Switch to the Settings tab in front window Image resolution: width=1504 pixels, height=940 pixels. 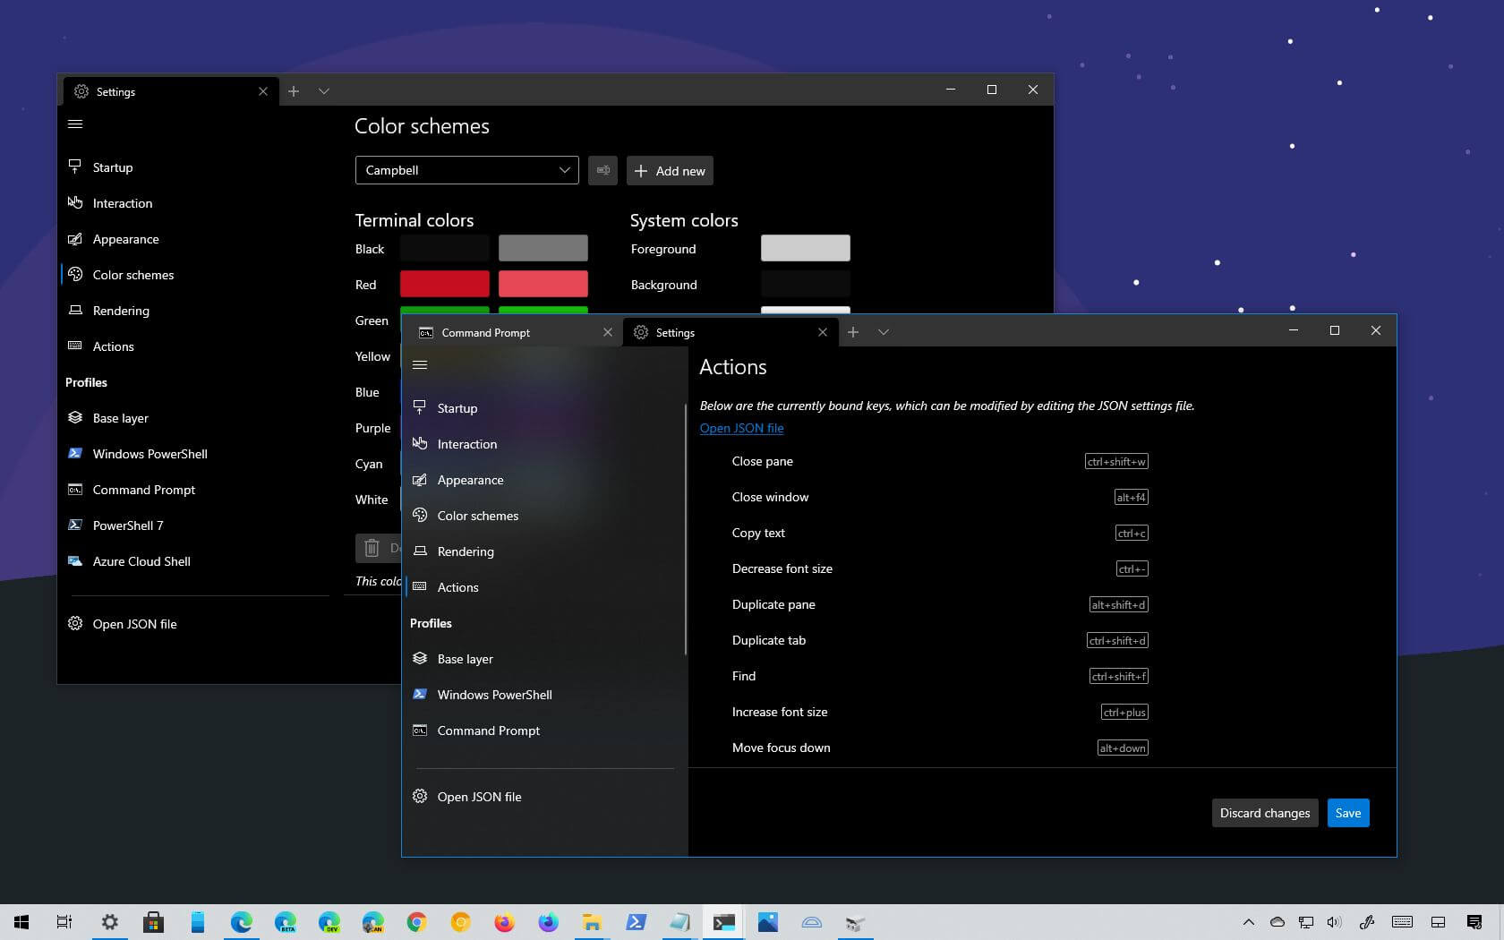click(676, 332)
